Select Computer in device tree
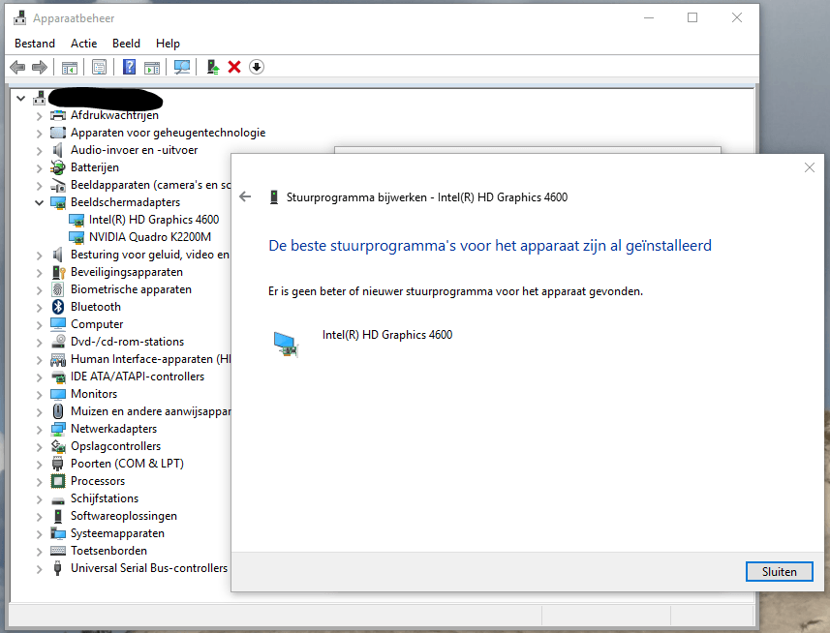The image size is (830, 633). coord(97,324)
